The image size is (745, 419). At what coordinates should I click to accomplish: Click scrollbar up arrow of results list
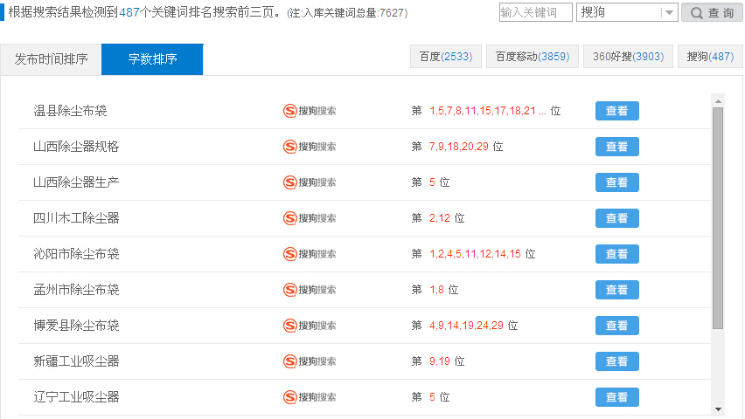tap(718, 101)
